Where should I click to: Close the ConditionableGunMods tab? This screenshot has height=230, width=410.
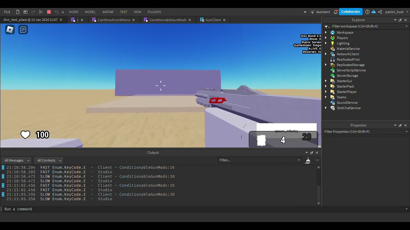[190, 20]
